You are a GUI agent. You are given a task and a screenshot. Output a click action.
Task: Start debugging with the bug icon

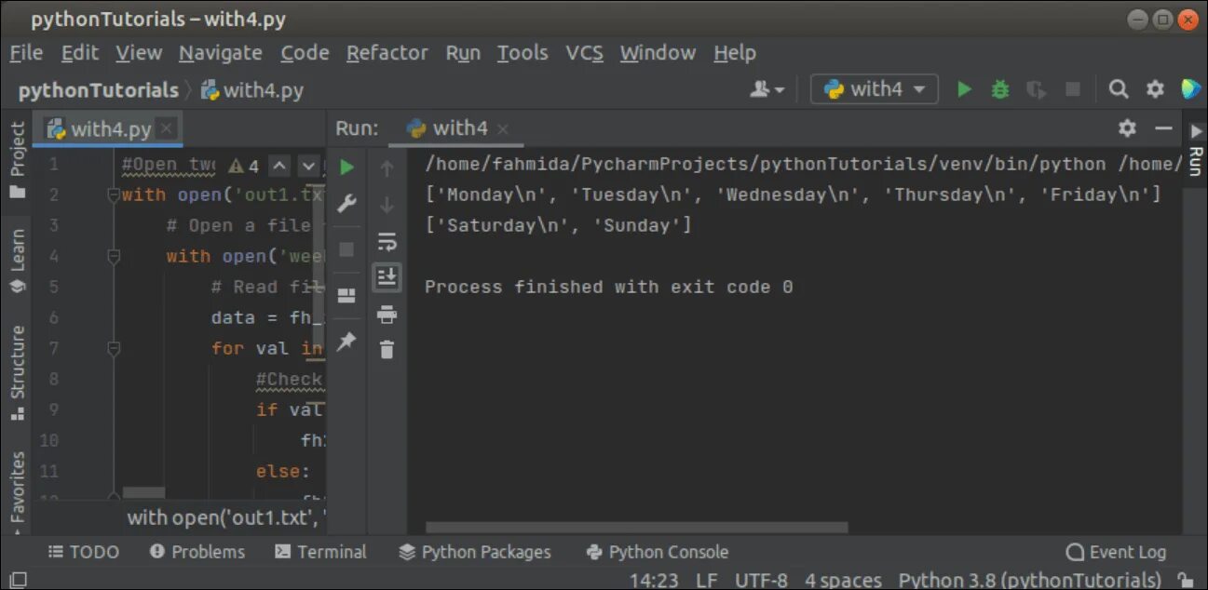point(1000,89)
